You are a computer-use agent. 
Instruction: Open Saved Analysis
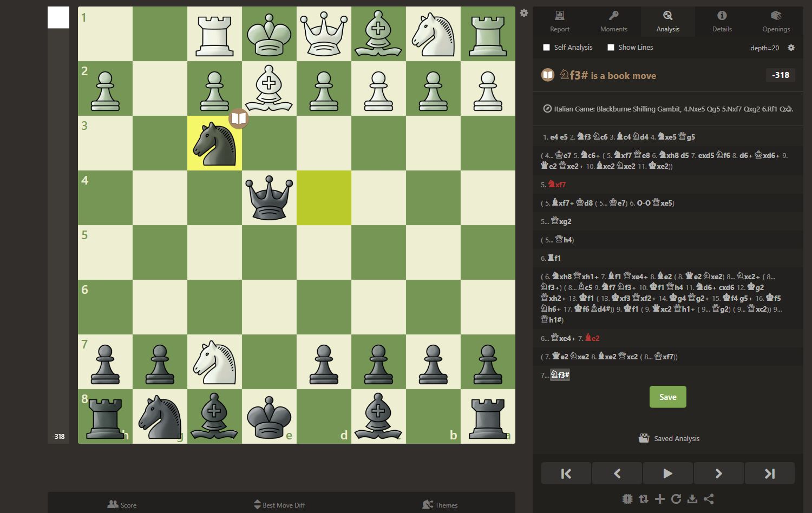pos(669,438)
